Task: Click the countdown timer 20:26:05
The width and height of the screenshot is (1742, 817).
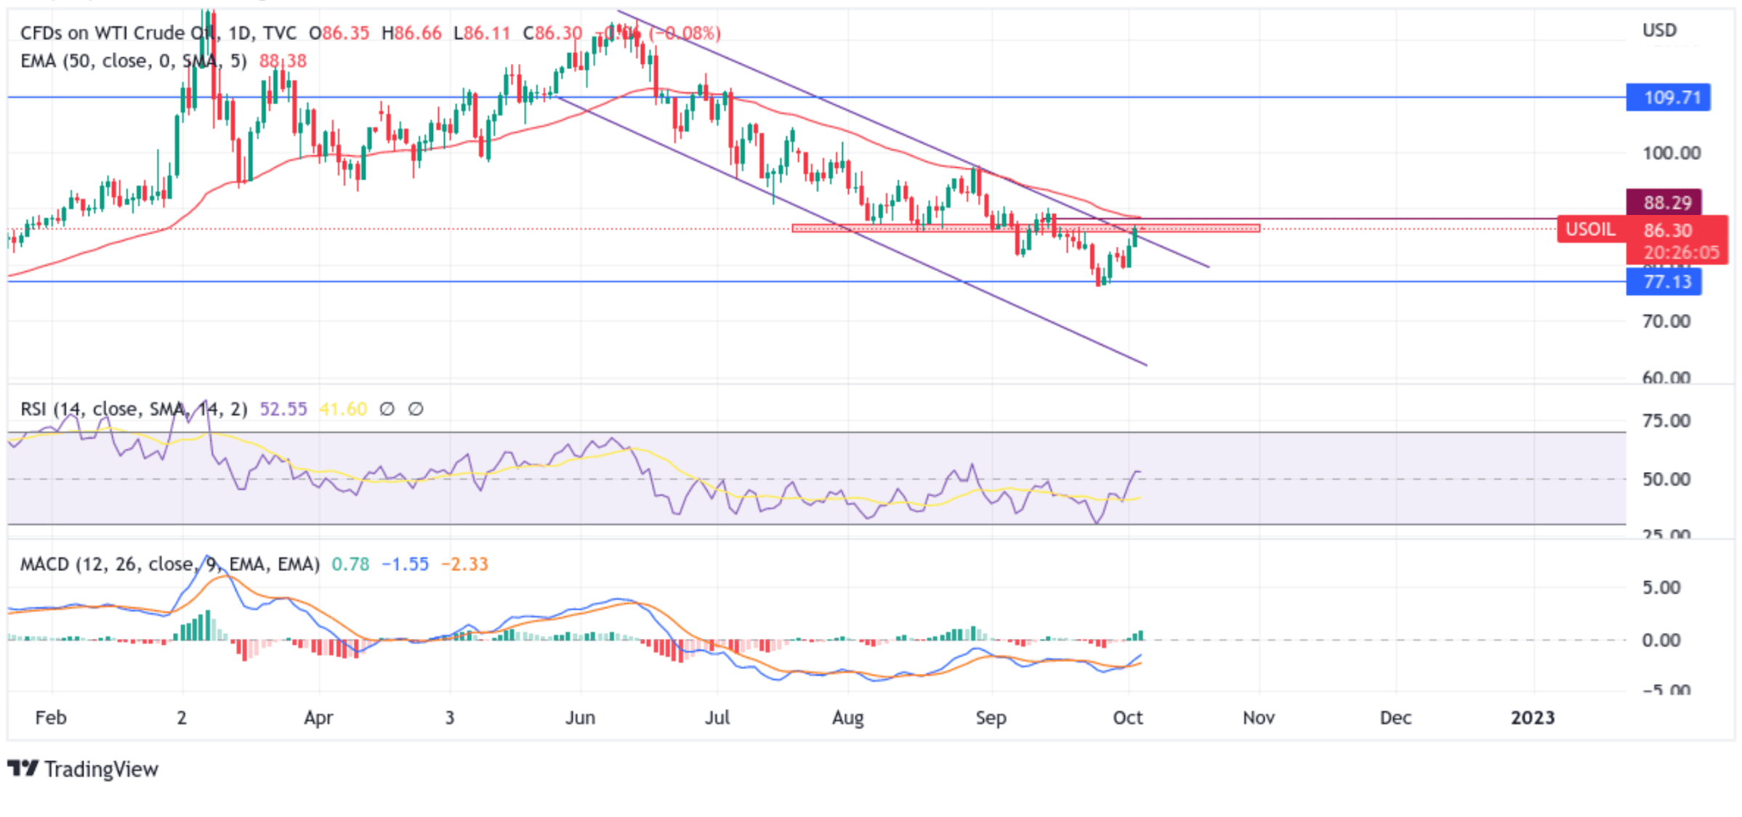Action: (1681, 253)
